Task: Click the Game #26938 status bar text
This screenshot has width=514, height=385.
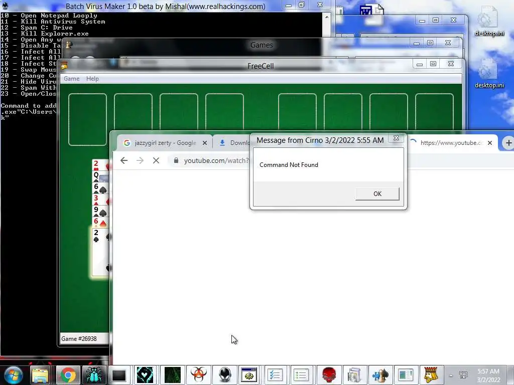Action: click(x=79, y=338)
